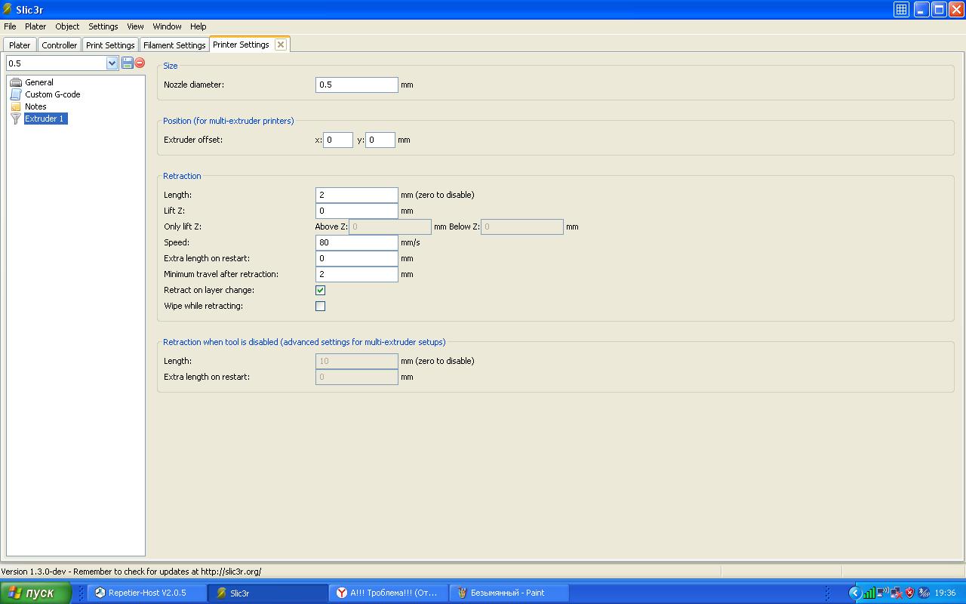966x604 pixels.
Task: Click the red delete preset icon
Action: tap(140, 63)
